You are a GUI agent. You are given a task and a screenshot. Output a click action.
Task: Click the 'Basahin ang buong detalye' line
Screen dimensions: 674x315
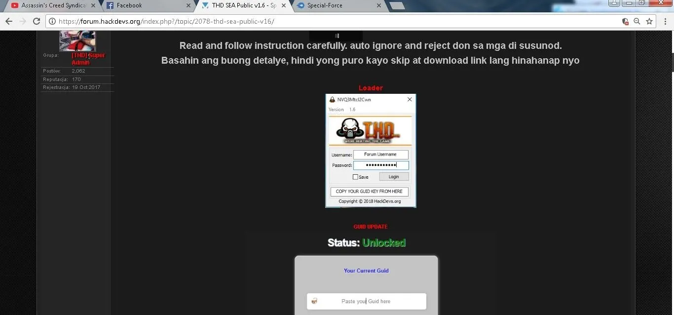click(371, 60)
